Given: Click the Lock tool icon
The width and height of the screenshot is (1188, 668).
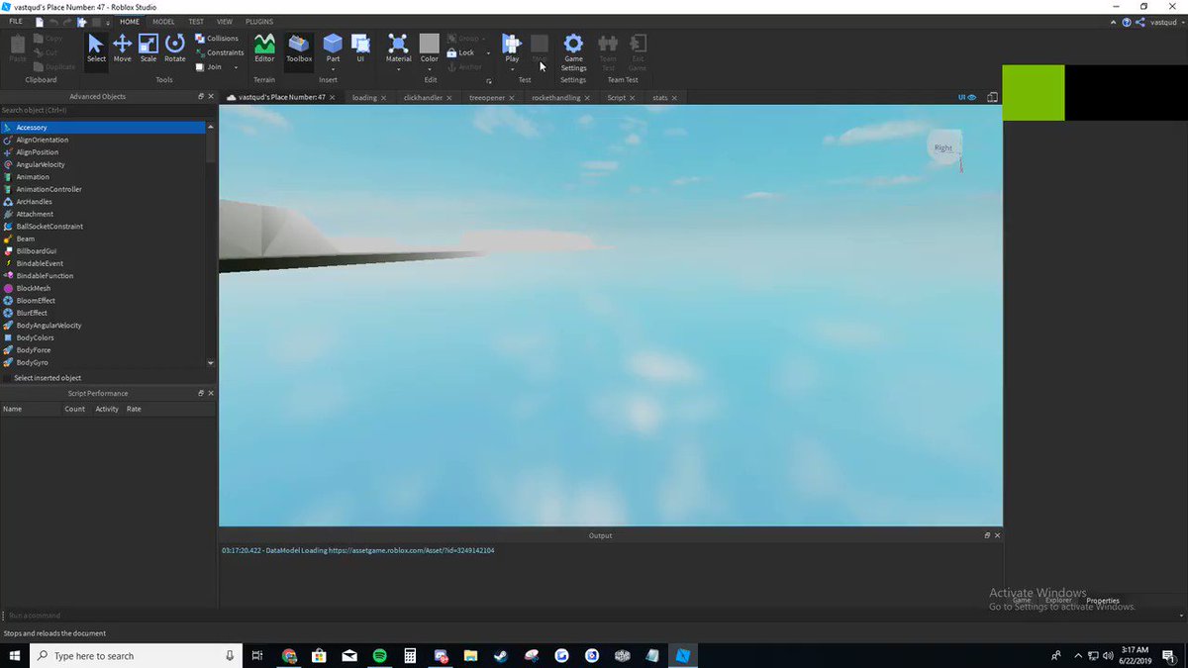Looking at the screenshot, I should 452,52.
